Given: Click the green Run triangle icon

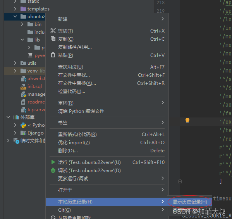Looking at the screenshot, I should 53,162.
